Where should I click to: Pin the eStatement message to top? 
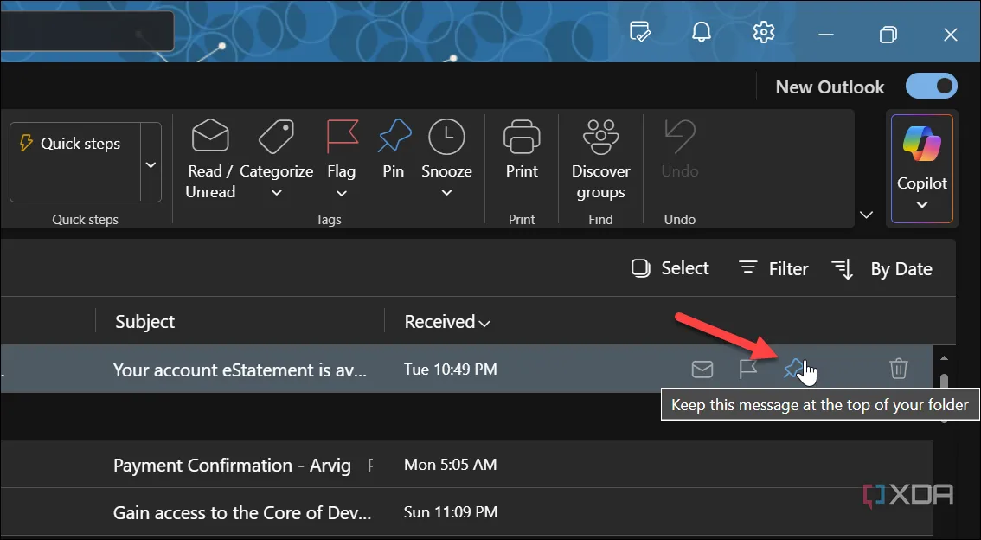click(x=792, y=370)
